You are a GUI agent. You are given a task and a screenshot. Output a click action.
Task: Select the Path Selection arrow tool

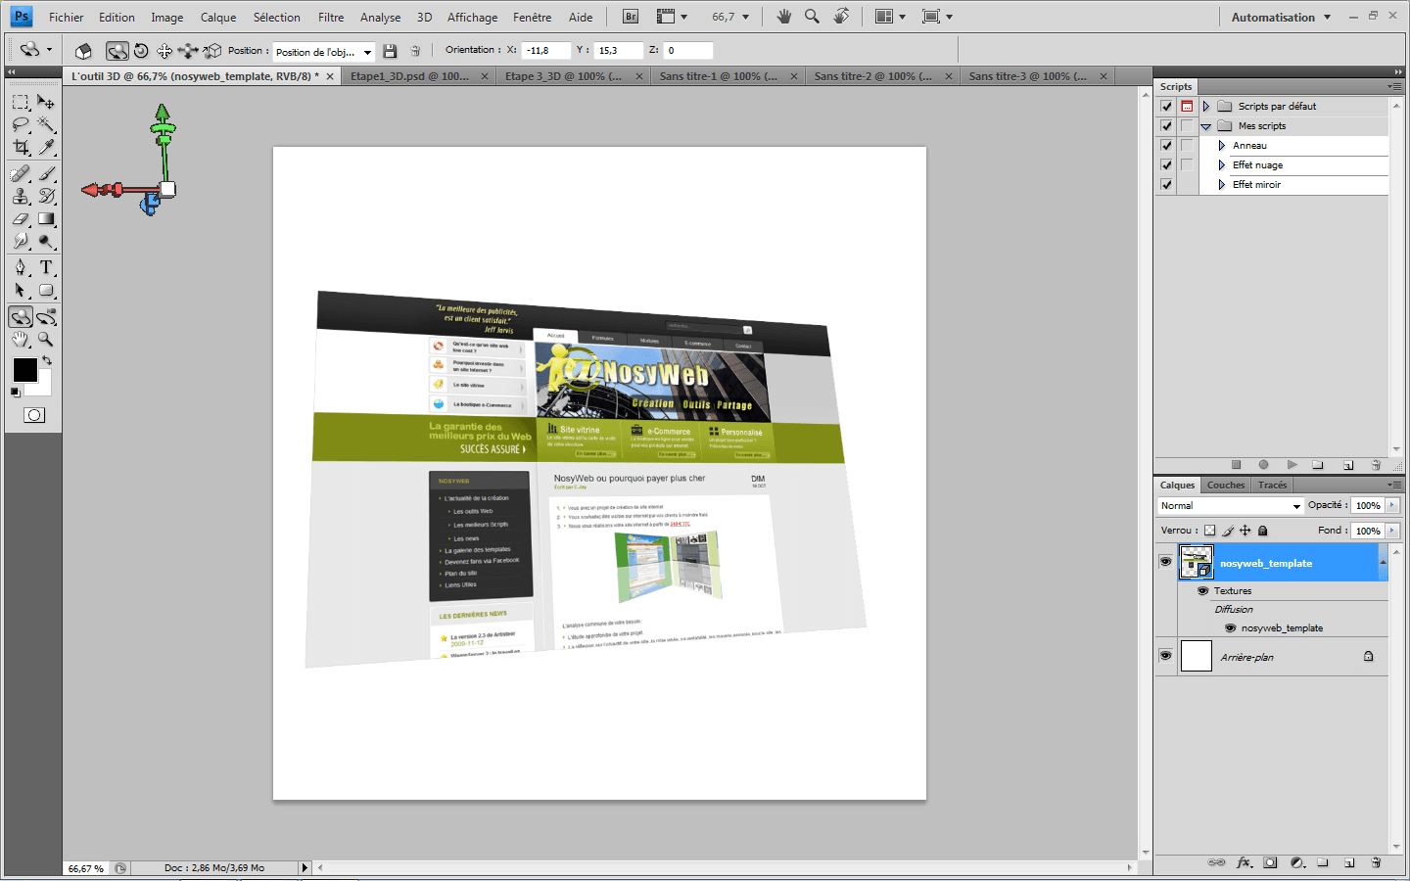point(21,290)
